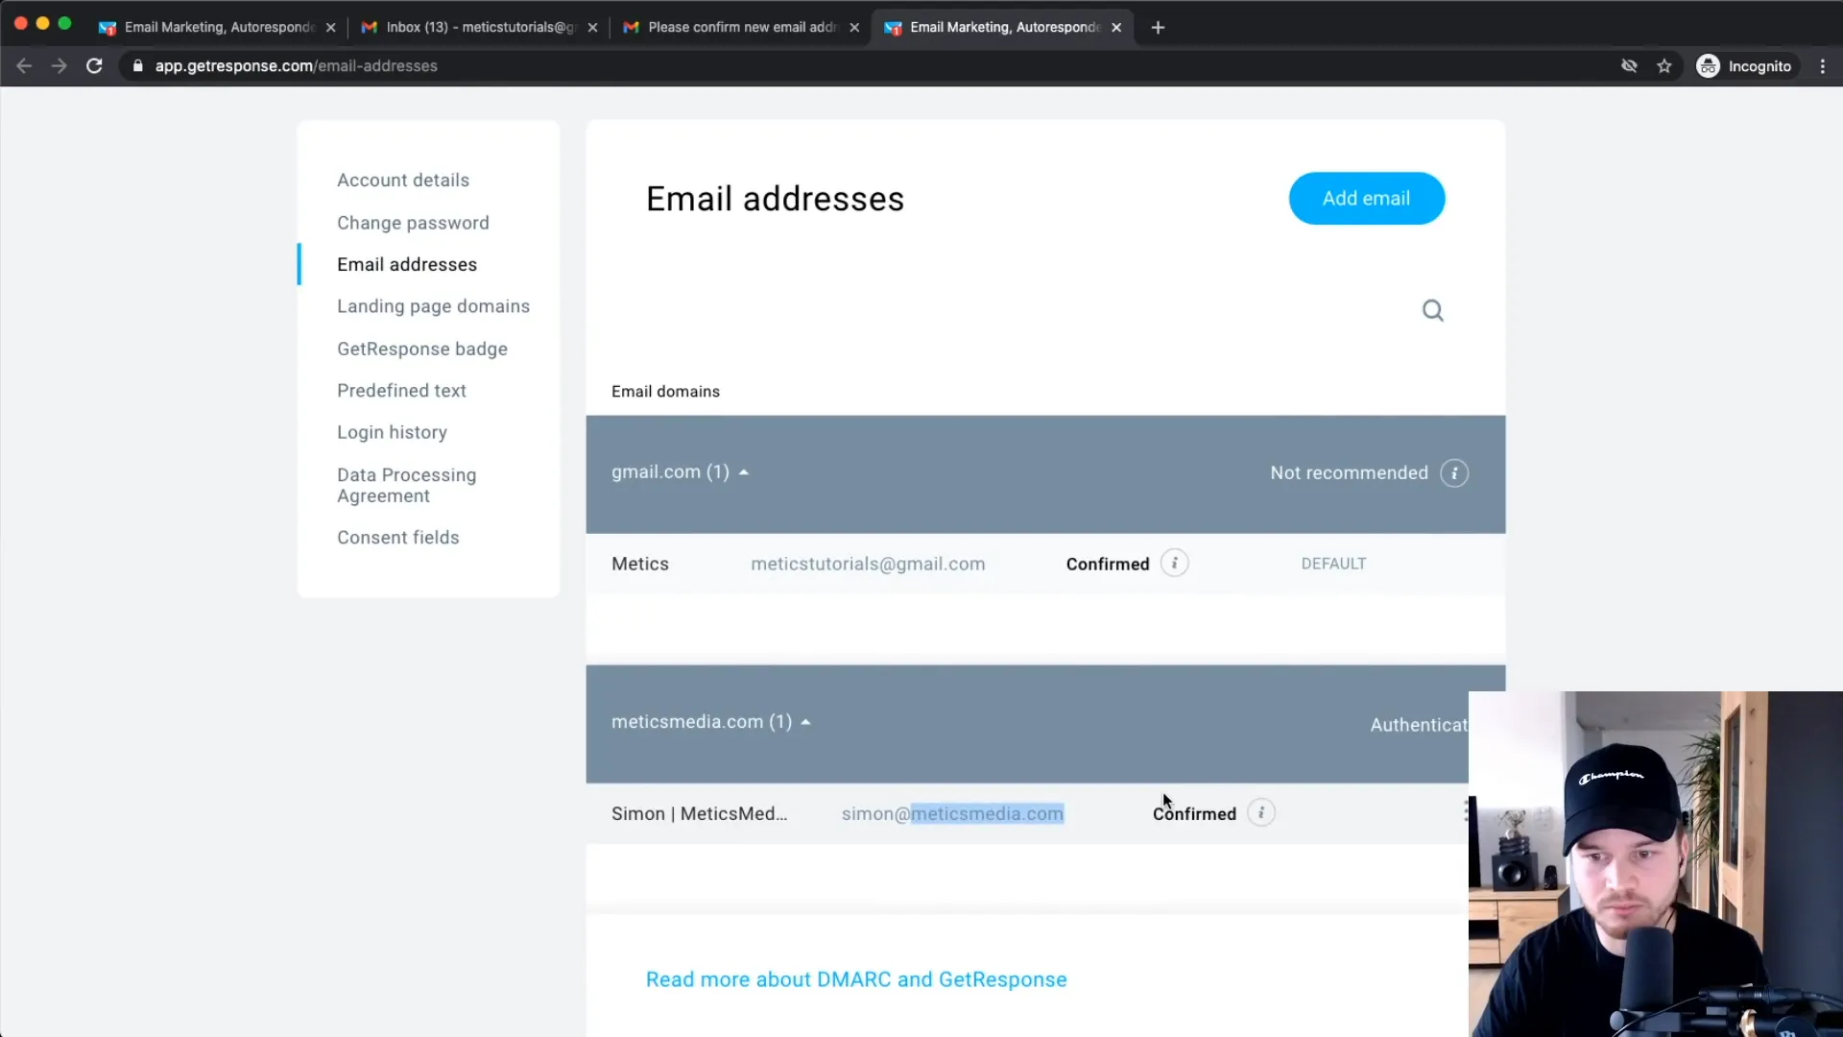This screenshot has height=1037, width=1843.
Task: Open Read more about DMARC link
Action: [x=856, y=979]
